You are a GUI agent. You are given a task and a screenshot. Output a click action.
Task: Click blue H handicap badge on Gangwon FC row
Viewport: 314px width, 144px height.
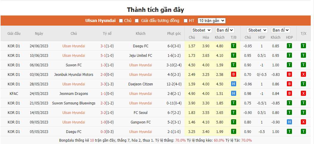(289, 122)
